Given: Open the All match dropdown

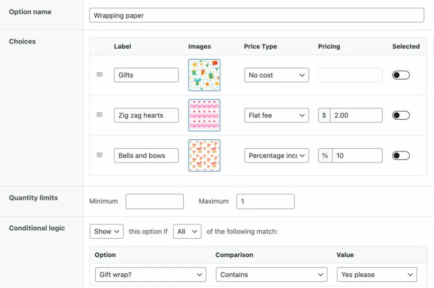Looking at the screenshot, I should click(187, 231).
